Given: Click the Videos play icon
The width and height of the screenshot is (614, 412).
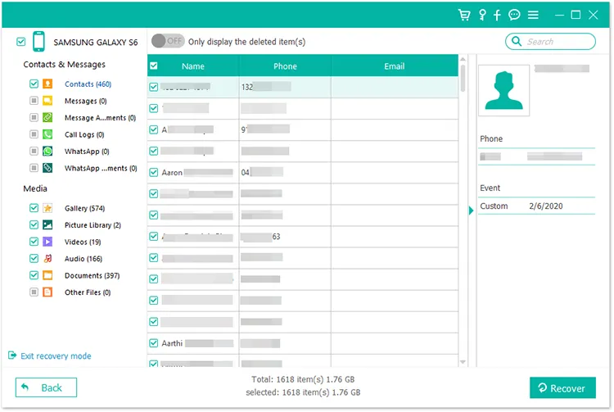Looking at the screenshot, I should tap(47, 242).
